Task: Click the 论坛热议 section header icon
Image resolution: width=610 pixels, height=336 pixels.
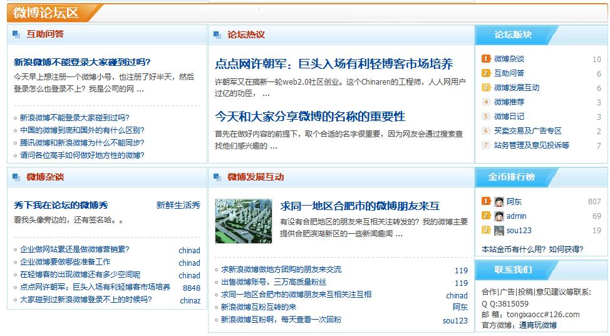Action: [x=217, y=35]
